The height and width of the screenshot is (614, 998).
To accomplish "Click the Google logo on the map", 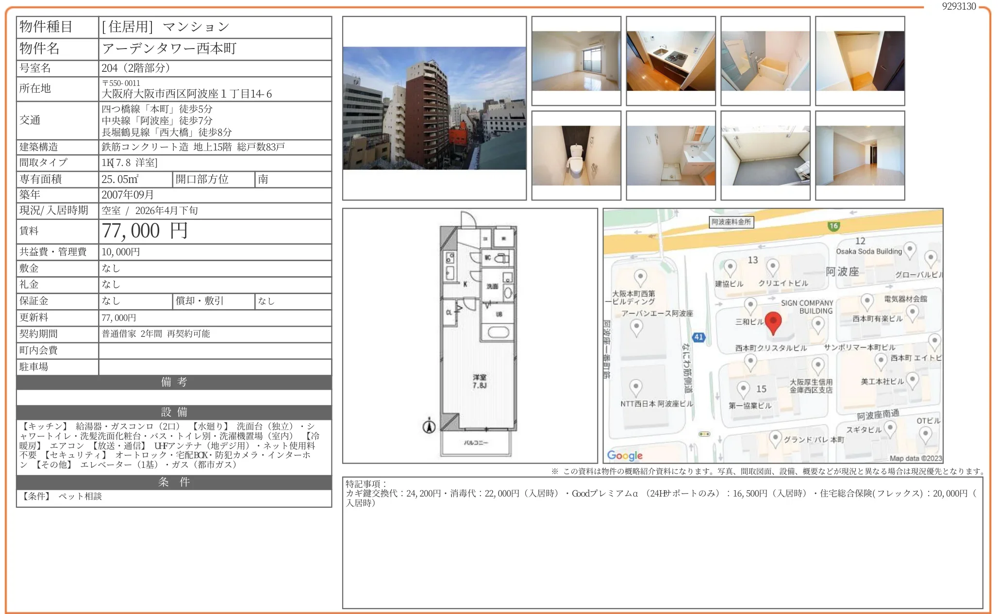I will click(x=625, y=455).
